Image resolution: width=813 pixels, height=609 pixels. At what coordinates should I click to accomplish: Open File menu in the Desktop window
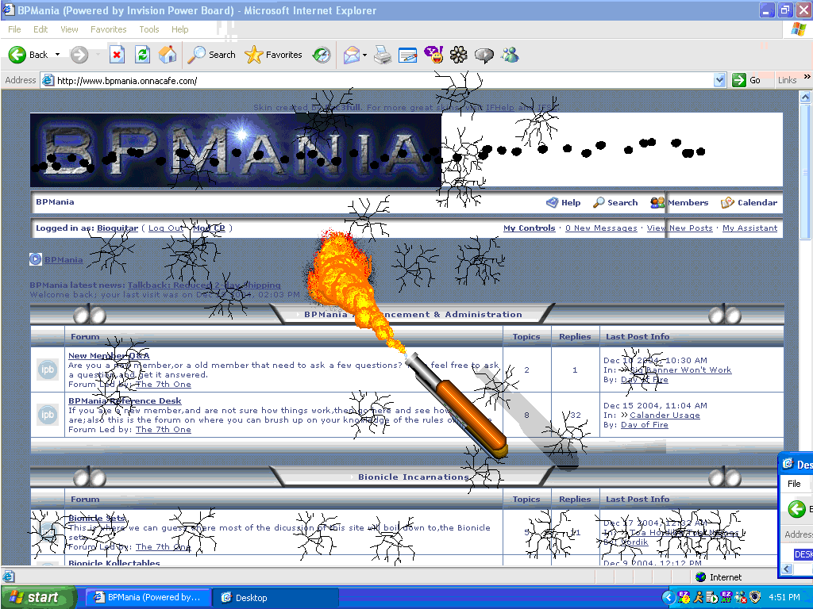(x=794, y=484)
